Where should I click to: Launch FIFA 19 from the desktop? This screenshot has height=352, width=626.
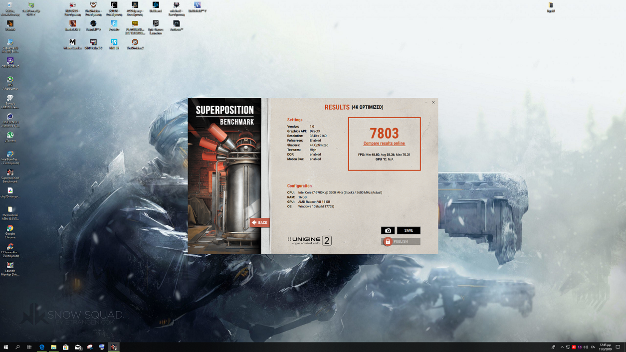114,44
